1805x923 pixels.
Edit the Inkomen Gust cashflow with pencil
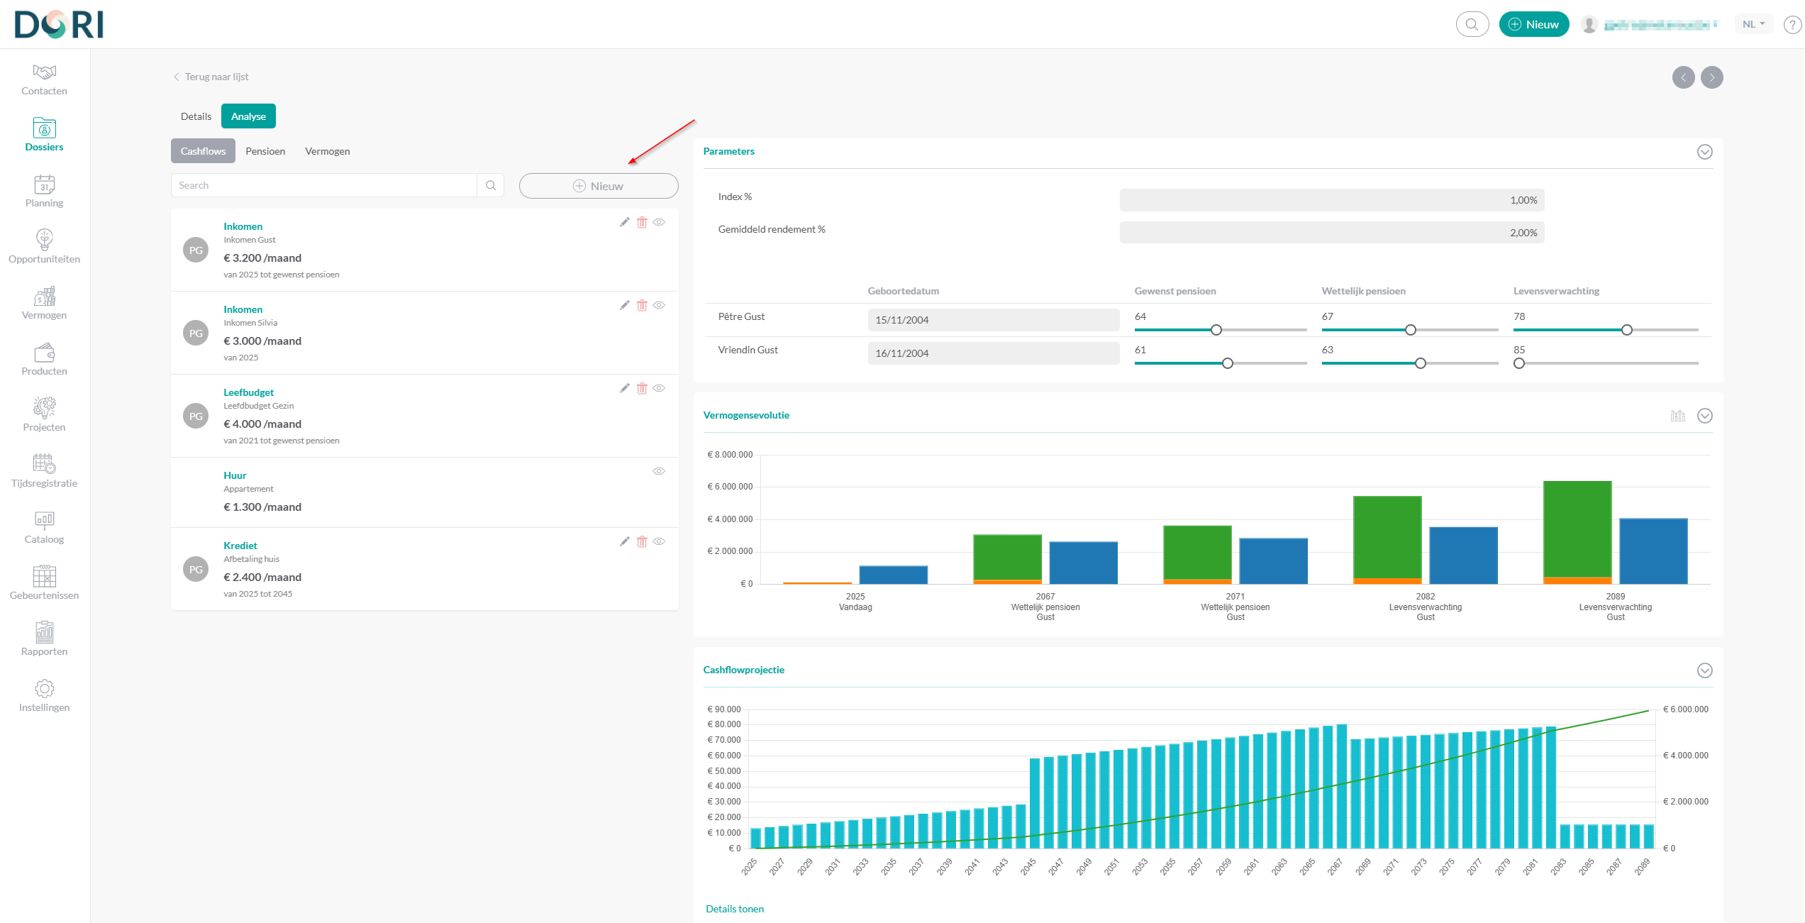(x=624, y=222)
